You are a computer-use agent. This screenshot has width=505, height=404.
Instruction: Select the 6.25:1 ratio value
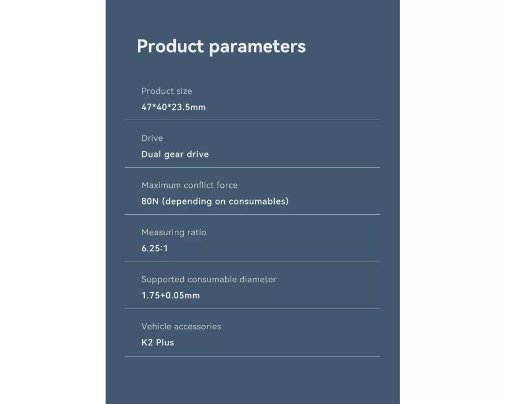[155, 248]
